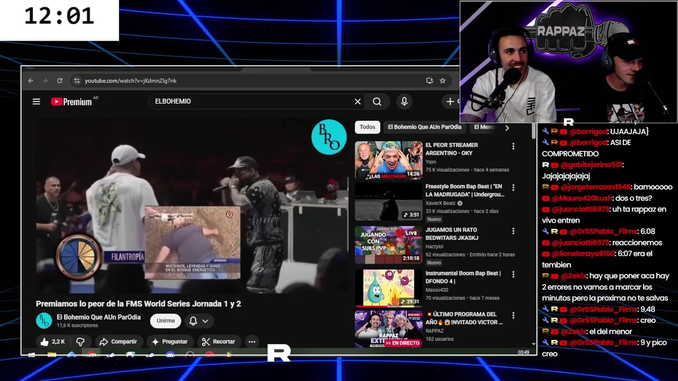Run search with magnifying glass button
The height and width of the screenshot is (381, 678).
click(x=377, y=102)
